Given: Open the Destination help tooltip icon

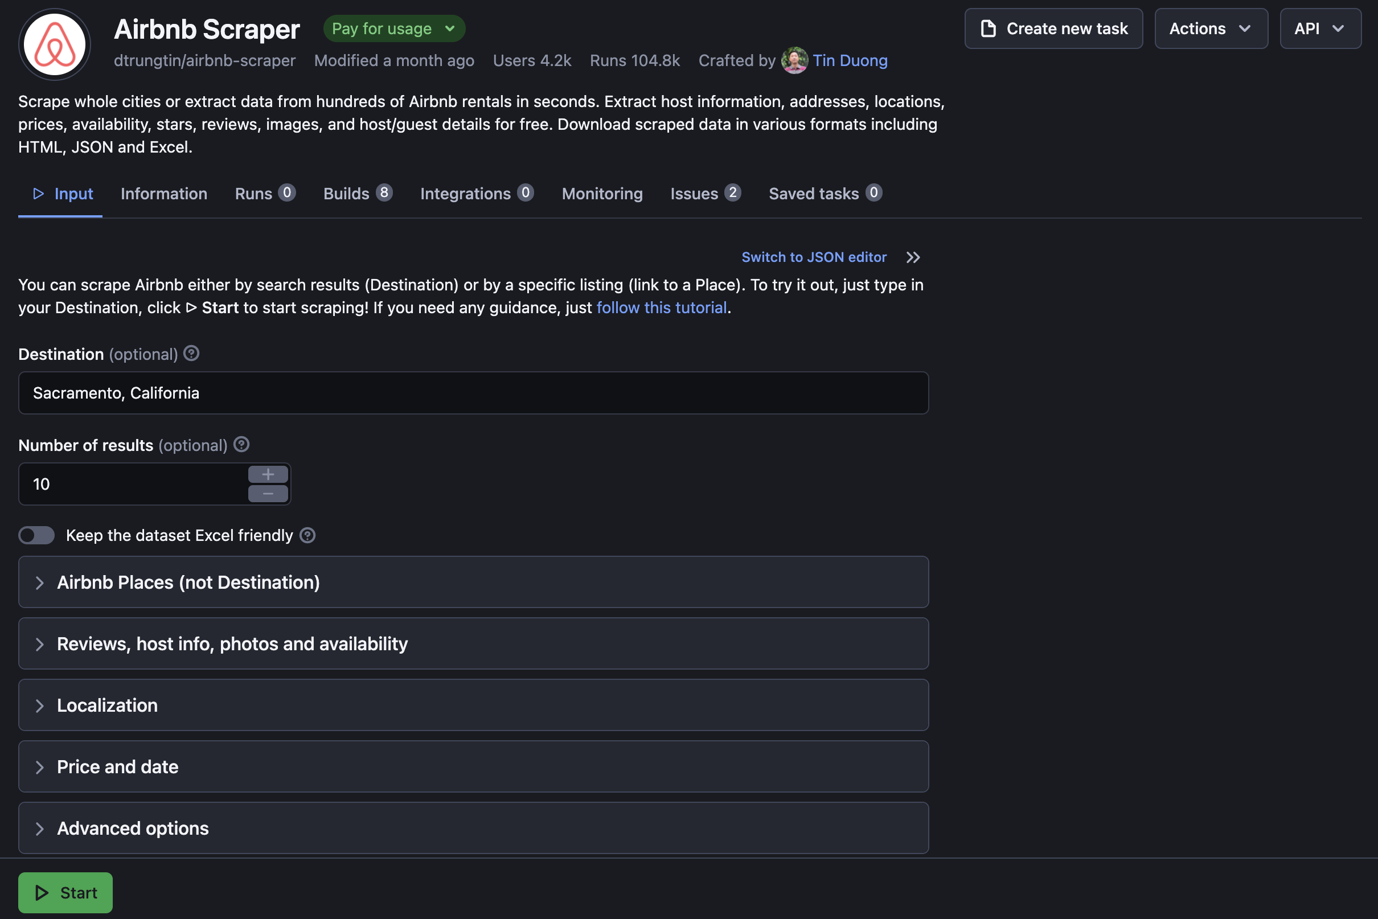Looking at the screenshot, I should pyautogui.click(x=191, y=353).
